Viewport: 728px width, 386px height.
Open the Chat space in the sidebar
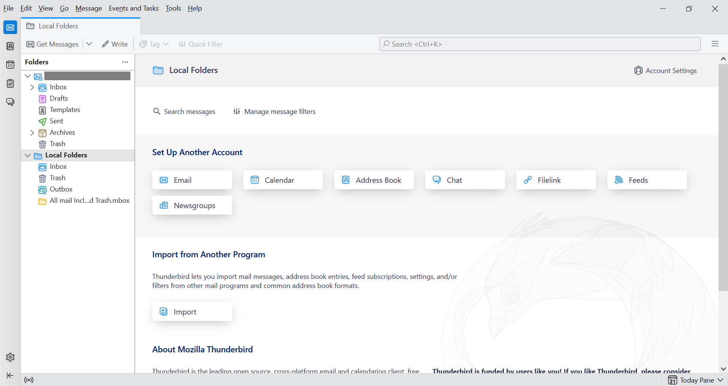[10, 102]
